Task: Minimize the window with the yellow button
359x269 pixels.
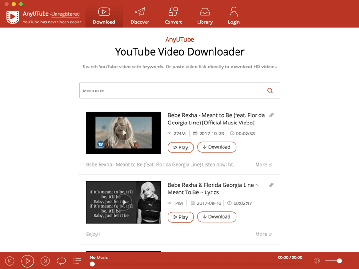Action: point(14,4)
